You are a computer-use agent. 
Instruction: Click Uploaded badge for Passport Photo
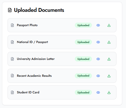(83, 25)
